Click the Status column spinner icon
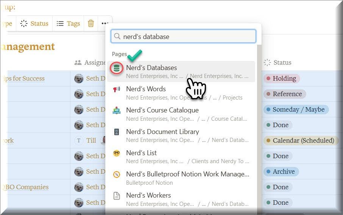 [x=267, y=62]
